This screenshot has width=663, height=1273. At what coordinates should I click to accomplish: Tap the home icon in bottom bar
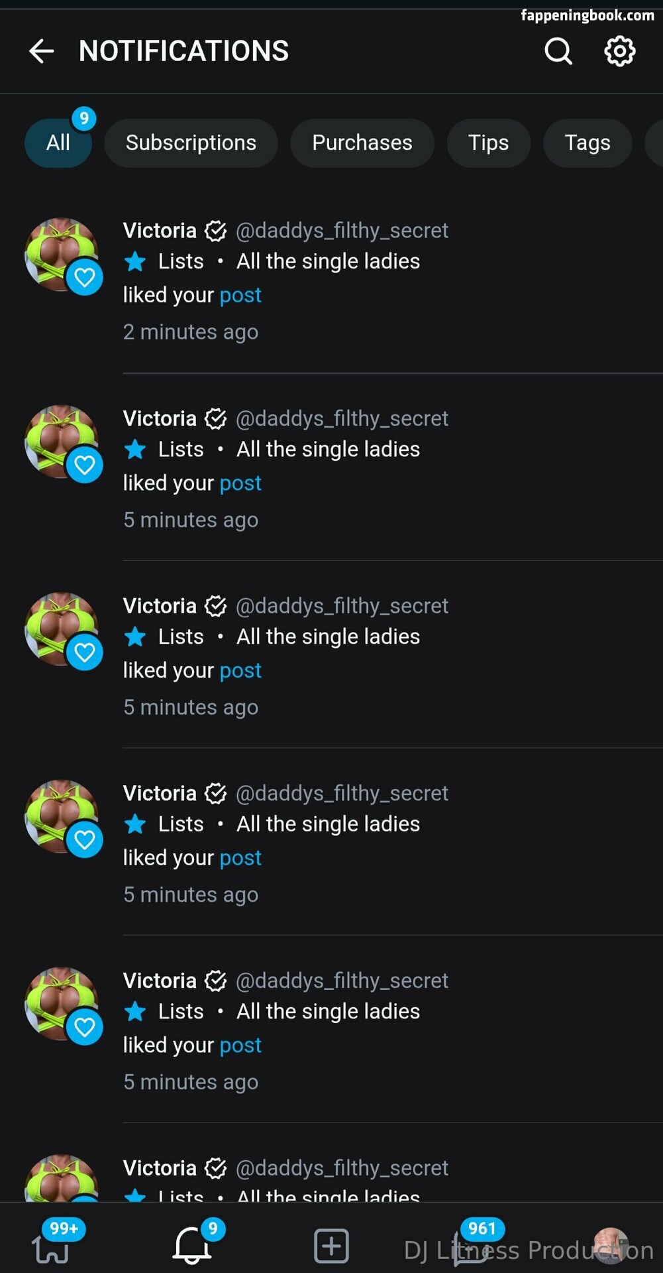[52, 1248]
